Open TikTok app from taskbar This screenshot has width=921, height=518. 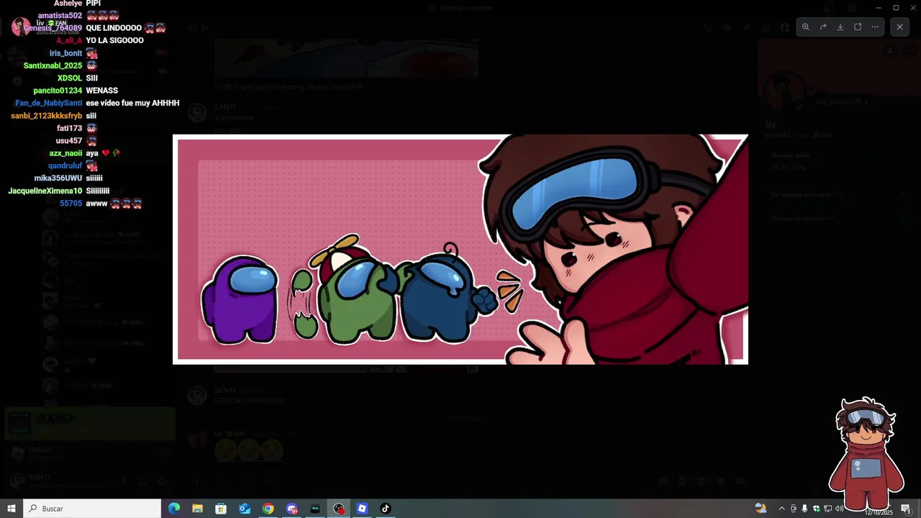(x=385, y=509)
